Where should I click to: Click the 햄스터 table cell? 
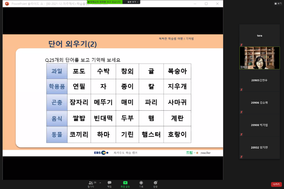[x=151, y=135]
